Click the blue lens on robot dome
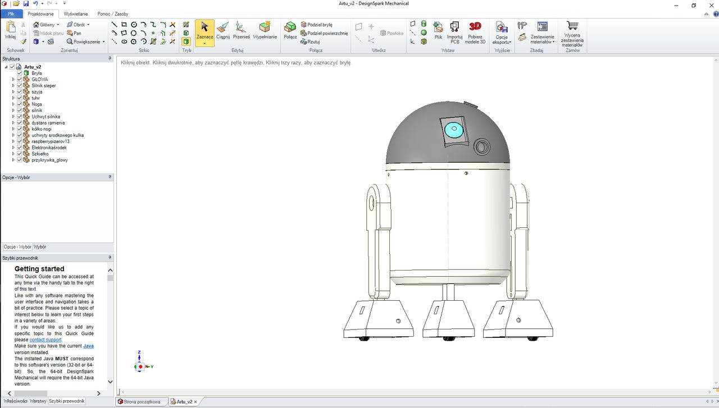 (454, 130)
